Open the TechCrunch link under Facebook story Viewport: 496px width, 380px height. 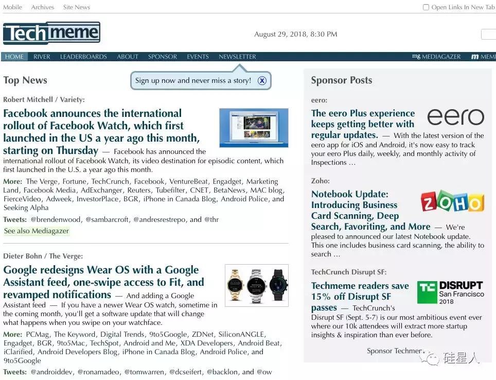point(110,181)
